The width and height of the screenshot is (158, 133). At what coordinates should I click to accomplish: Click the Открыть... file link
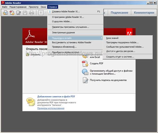36,55
